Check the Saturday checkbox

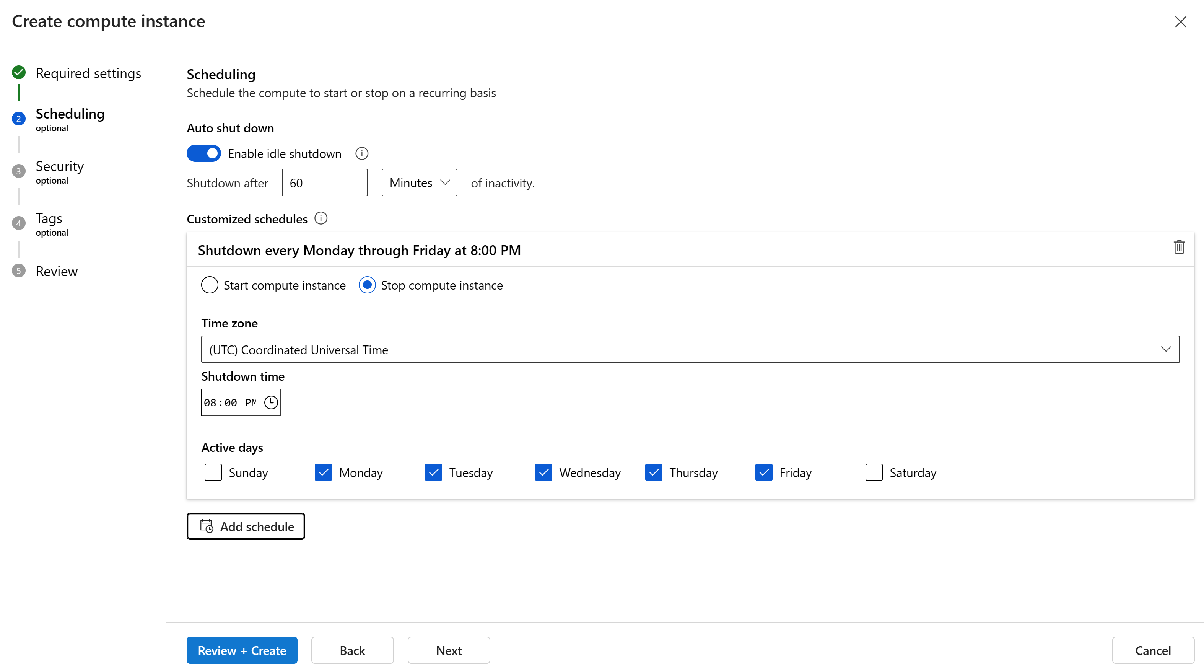[874, 472]
